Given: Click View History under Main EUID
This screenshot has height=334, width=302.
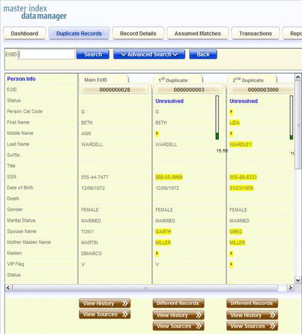Looking at the screenshot, I should tap(105, 303).
